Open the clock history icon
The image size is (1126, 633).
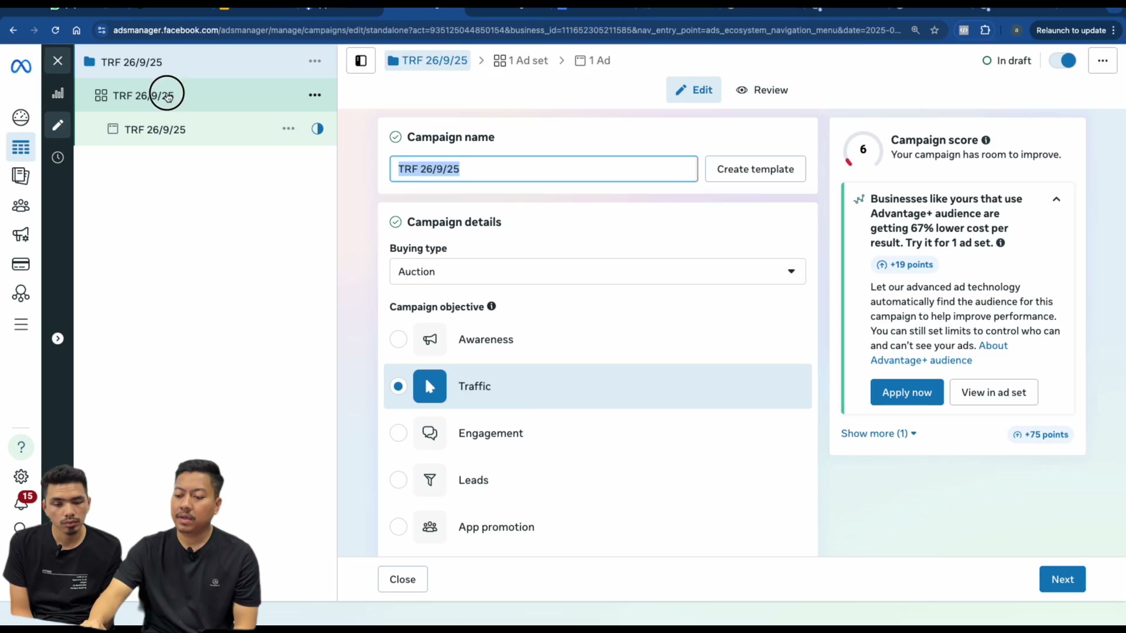pyautogui.click(x=57, y=157)
